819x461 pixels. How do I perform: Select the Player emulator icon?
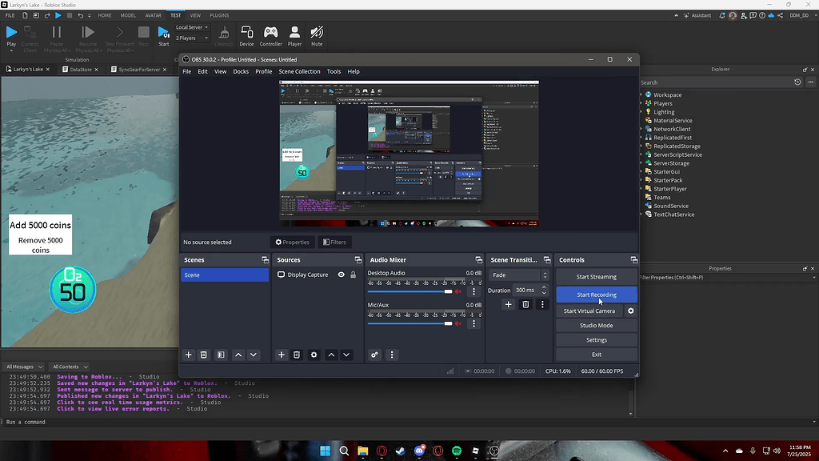pos(294,35)
